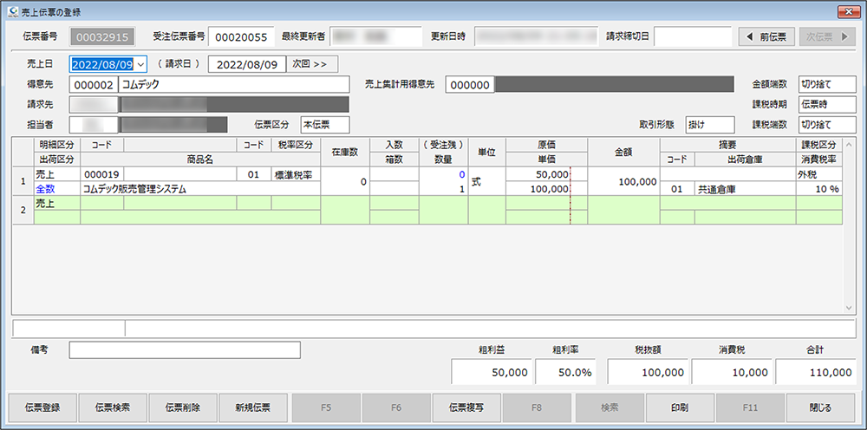
Task: Click the 売上集計用得意先 code 000000
Action: tap(469, 85)
